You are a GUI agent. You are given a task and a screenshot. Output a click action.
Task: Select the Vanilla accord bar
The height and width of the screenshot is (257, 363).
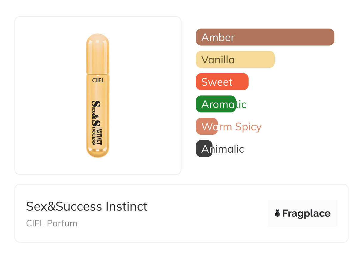point(253,59)
